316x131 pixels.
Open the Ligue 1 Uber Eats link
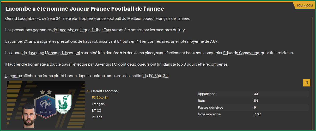coord(96,30)
